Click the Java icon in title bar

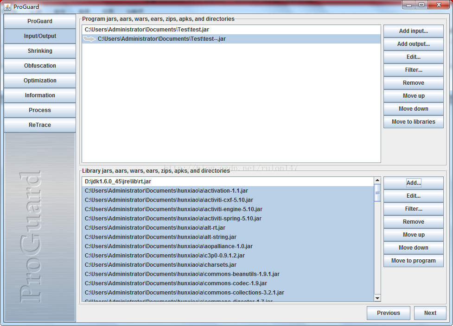coord(7,6)
